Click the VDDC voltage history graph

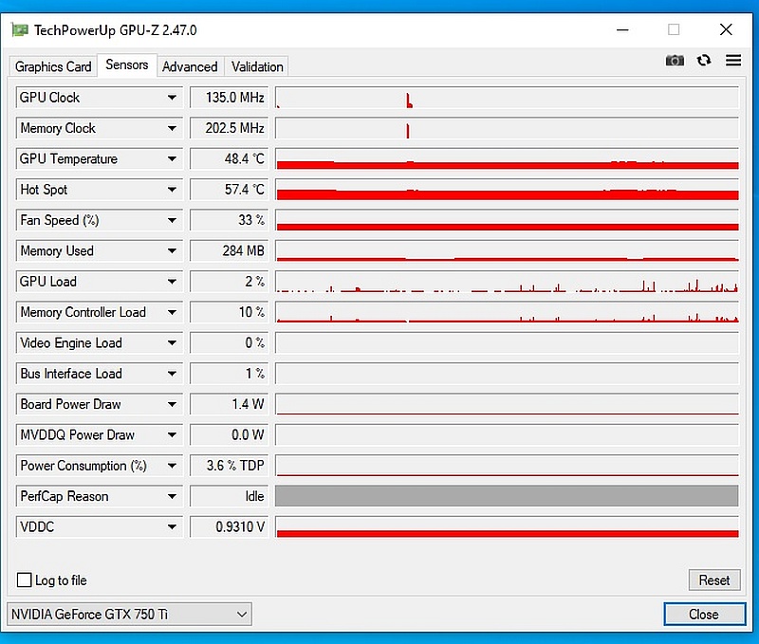[507, 526]
